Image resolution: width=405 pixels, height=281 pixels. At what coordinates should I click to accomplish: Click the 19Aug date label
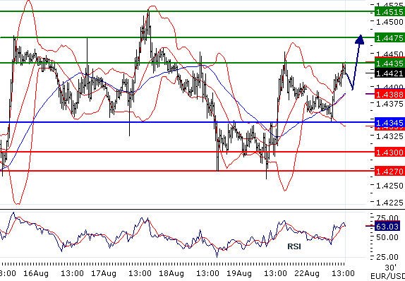(239, 273)
